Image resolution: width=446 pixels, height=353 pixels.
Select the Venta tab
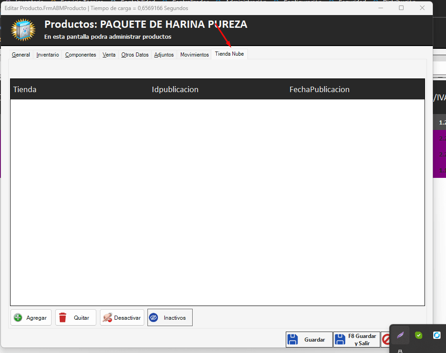109,55
